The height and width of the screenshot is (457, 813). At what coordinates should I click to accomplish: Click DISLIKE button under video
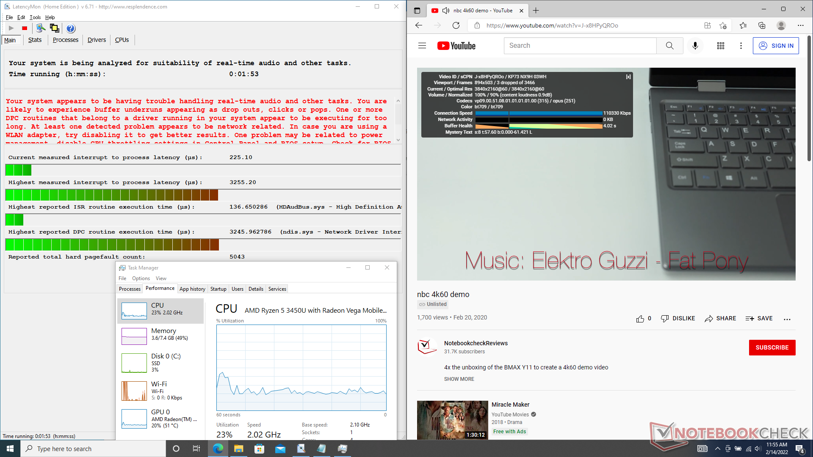click(678, 319)
